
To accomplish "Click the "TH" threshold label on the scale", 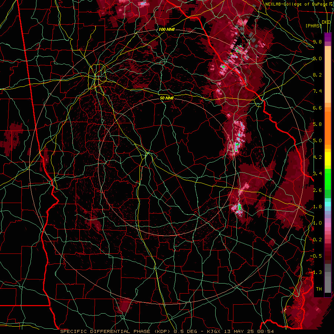I will click(319, 289).
